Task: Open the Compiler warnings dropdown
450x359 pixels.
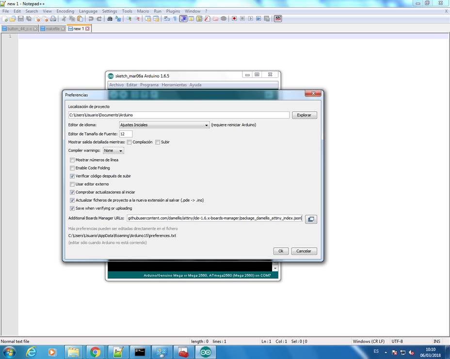Action: 113,150
